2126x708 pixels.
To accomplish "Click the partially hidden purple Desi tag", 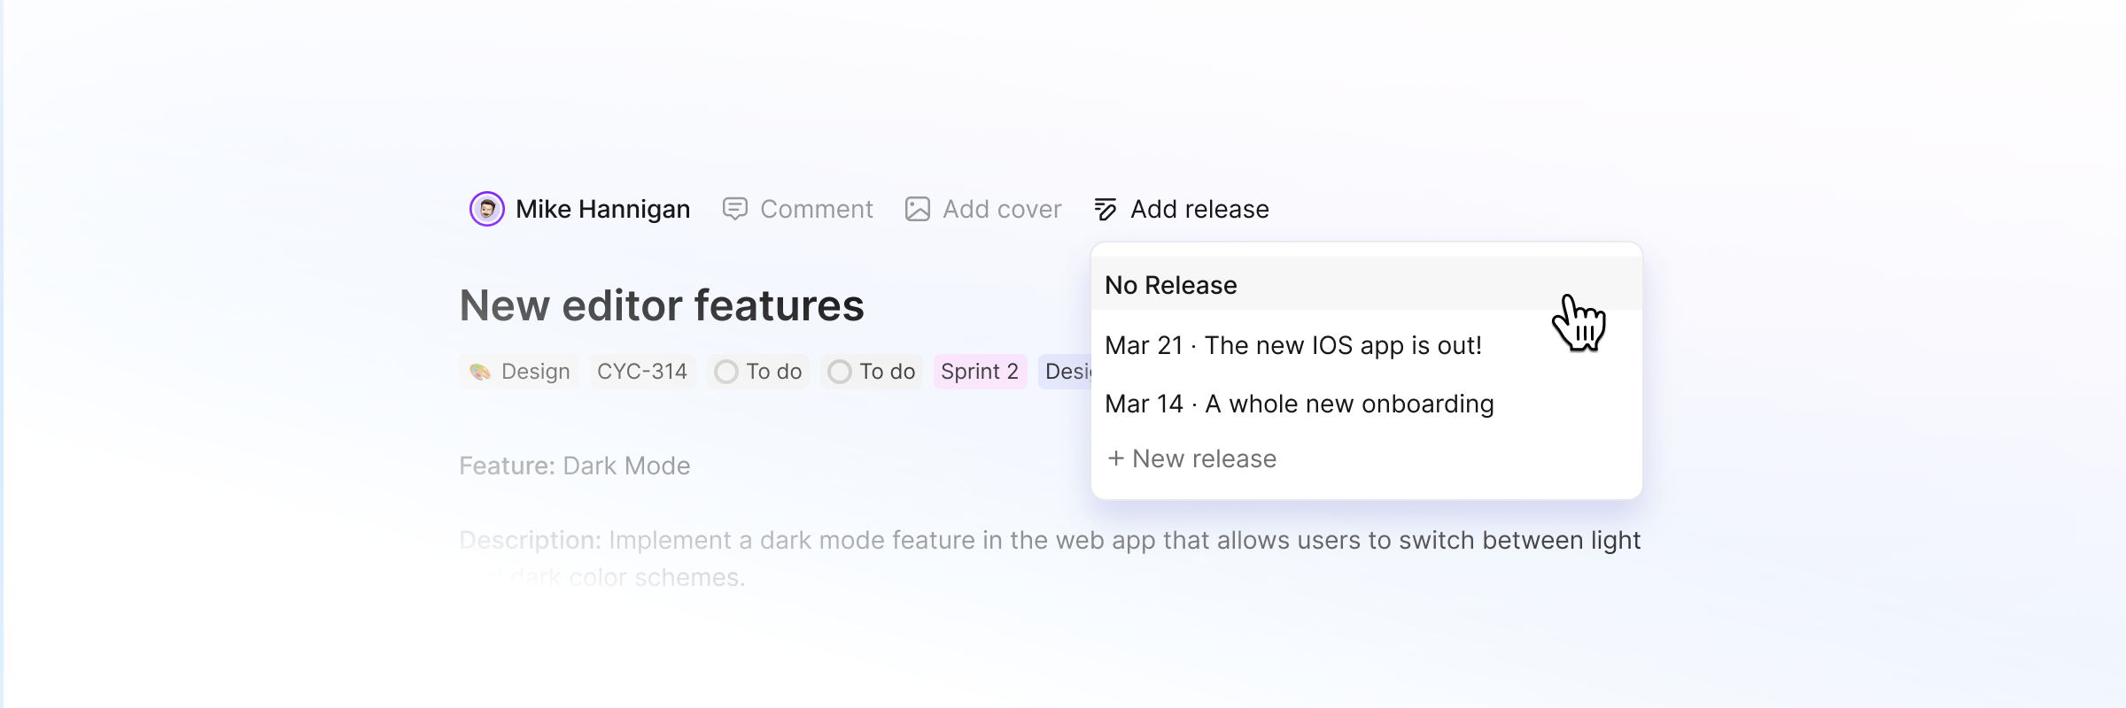I will coord(1065,372).
